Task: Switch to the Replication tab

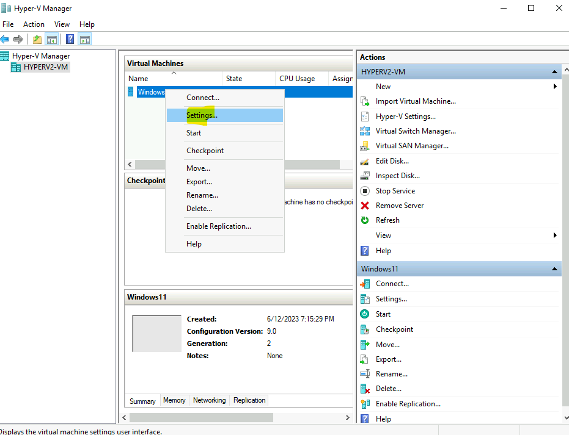Action: pyautogui.click(x=249, y=400)
